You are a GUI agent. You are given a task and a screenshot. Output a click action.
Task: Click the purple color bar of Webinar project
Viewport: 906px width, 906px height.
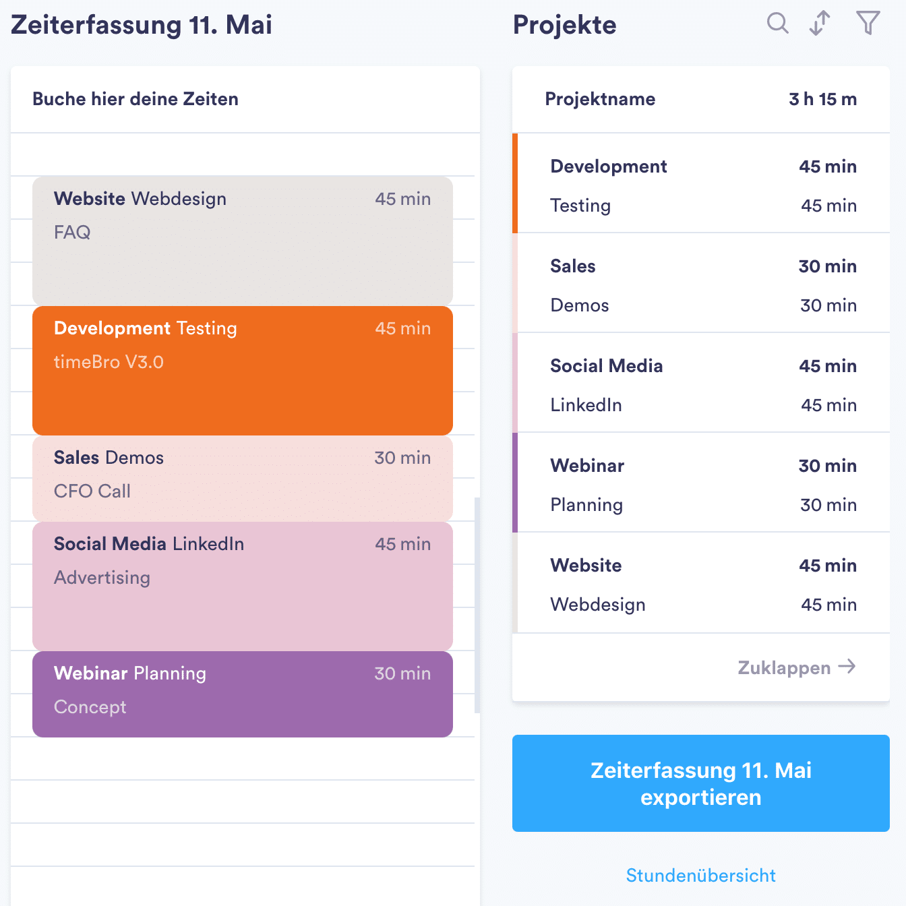click(515, 483)
